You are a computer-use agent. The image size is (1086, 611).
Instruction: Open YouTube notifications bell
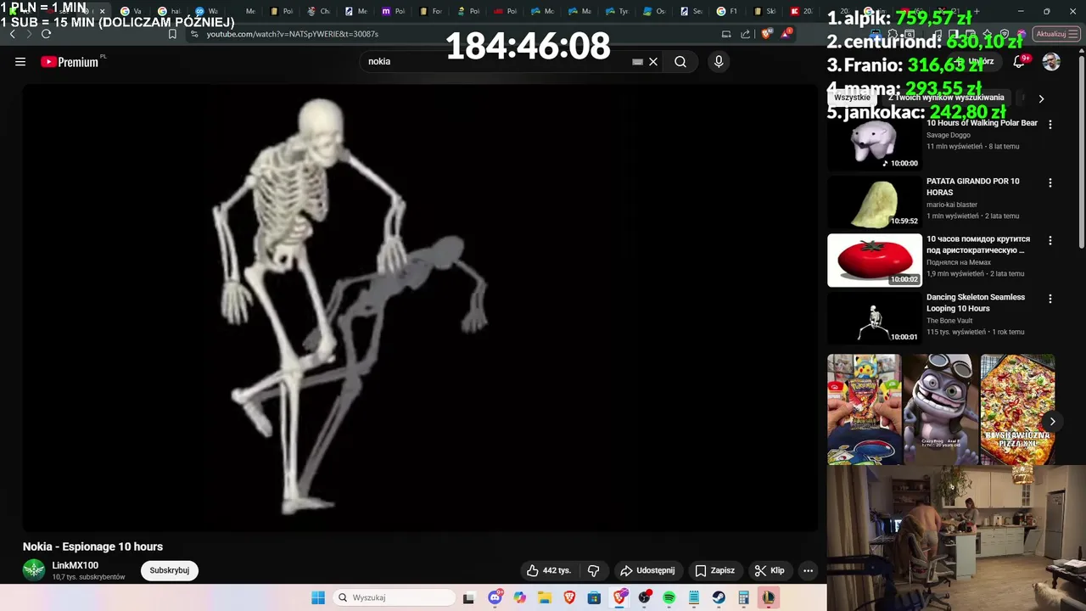[x=1019, y=61]
